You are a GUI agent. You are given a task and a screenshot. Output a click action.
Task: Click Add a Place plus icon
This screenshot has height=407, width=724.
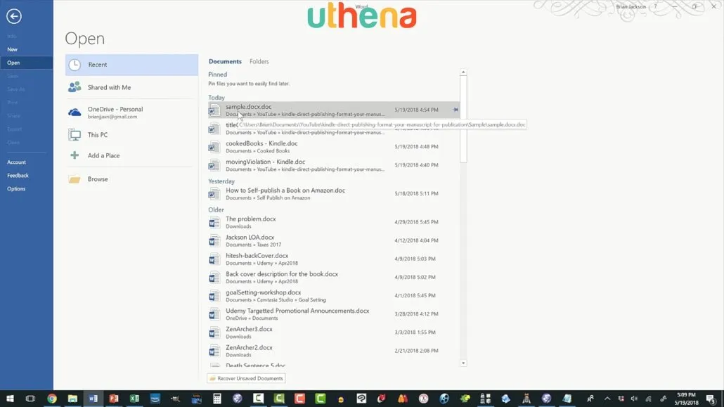click(75, 155)
